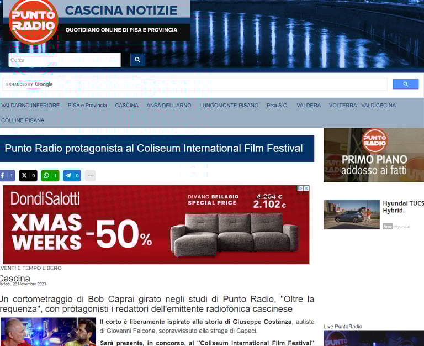Open more sharing options
The image size is (424, 346).
91,176
